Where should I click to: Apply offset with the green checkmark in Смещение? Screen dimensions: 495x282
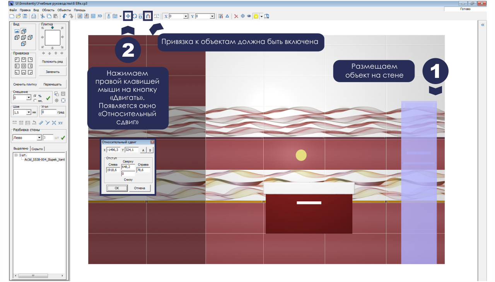pyautogui.click(x=48, y=98)
